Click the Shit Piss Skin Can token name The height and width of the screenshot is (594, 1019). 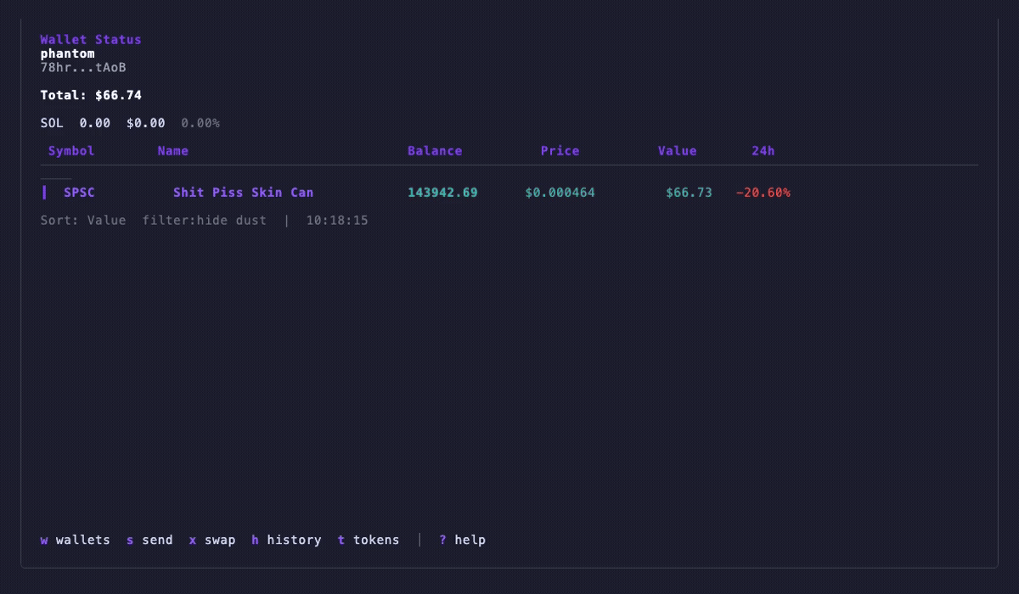(x=244, y=193)
